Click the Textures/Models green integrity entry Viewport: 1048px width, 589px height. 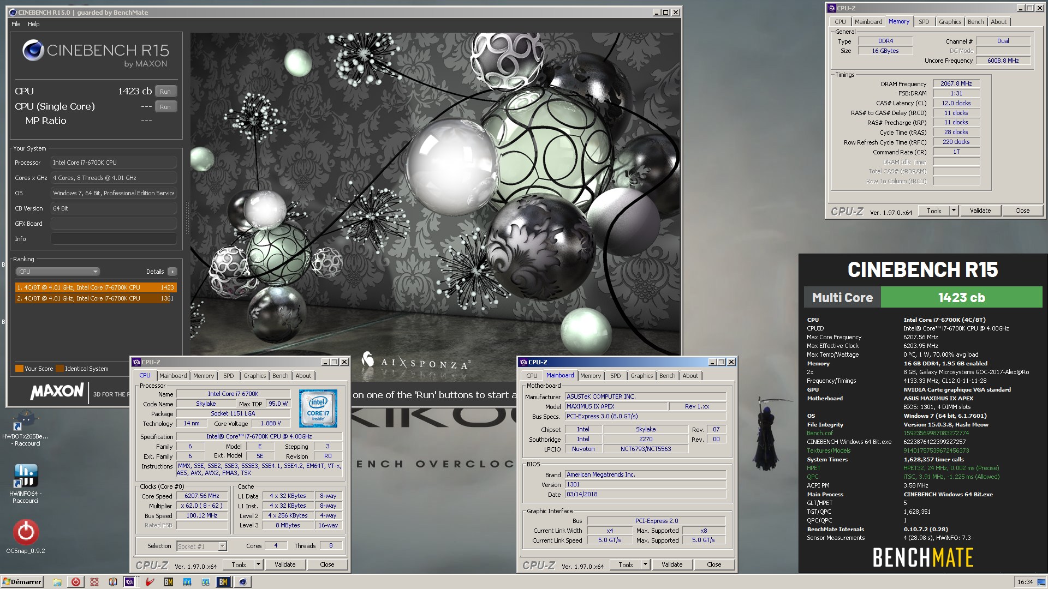(829, 450)
